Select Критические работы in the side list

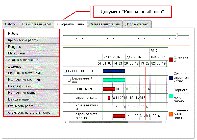(32, 40)
